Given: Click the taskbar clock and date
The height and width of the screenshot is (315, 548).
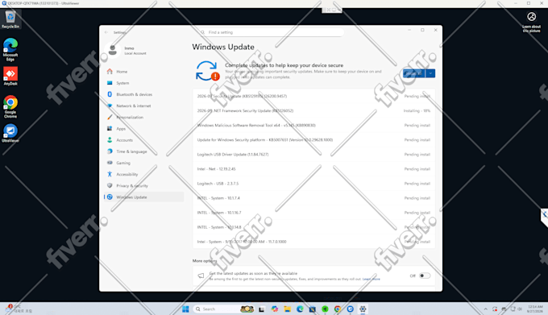Looking at the screenshot, I should pos(535,309).
